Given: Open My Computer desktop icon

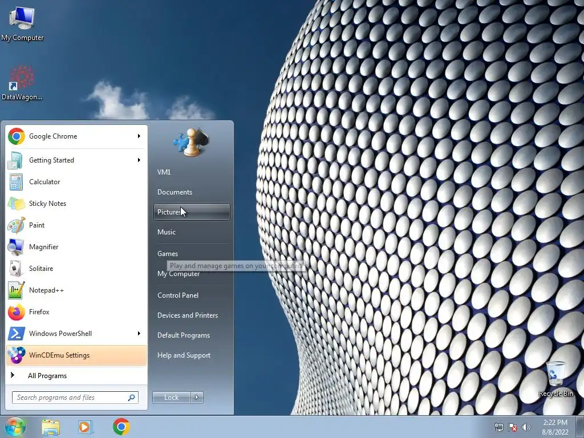Looking at the screenshot, I should [x=22, y=24].
